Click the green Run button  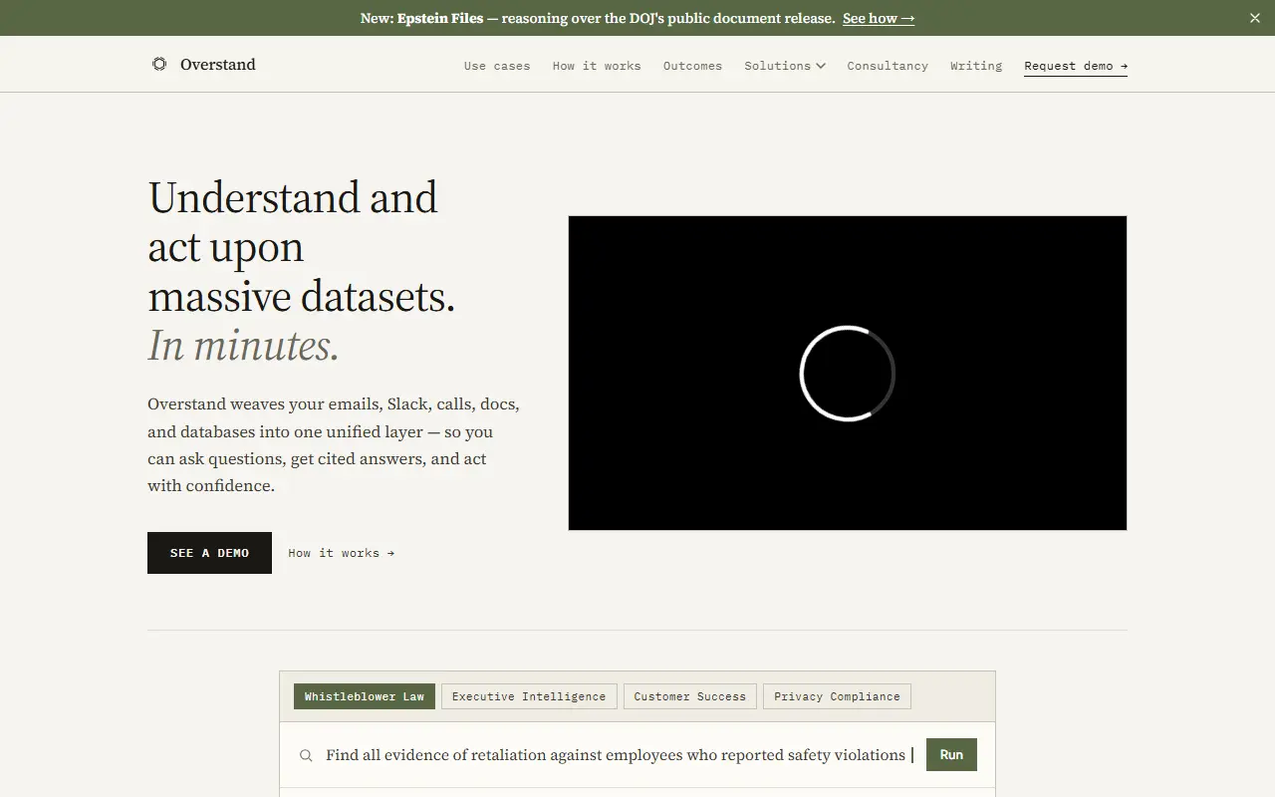click(951, 754)
